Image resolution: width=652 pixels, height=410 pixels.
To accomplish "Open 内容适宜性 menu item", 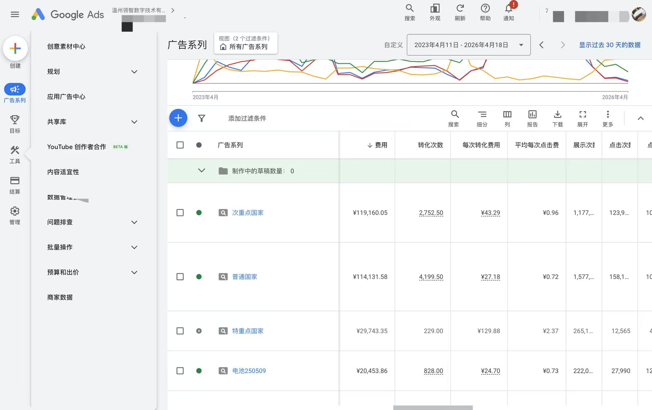I will click(x=63, y=172).
